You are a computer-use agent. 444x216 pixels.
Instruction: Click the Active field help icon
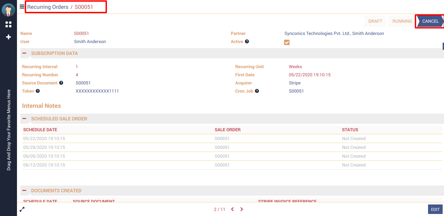(247, 41)
